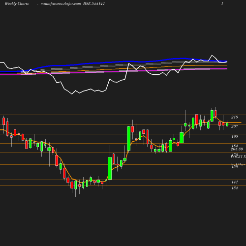
Task: Select the 134 price level label
Action: pyautogui.click(x=235, y=188)
